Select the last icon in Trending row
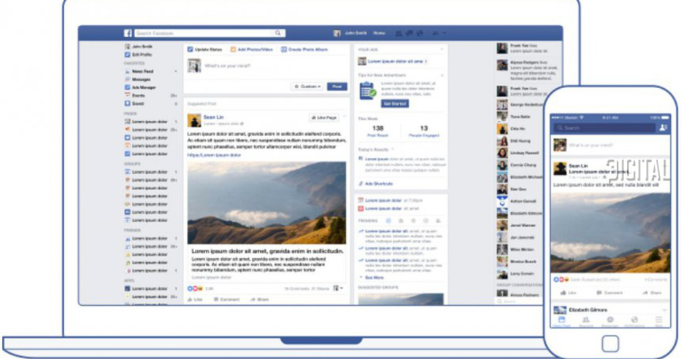Viewport: 681px width, 359px height. [x=438, y=221]
